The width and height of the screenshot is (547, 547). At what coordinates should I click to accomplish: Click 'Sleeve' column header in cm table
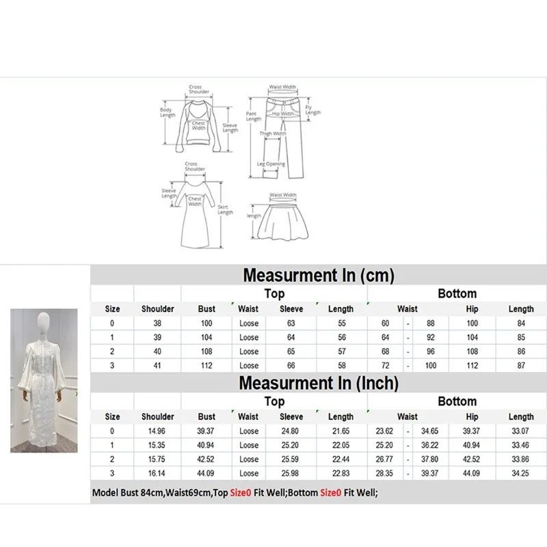click(291, 309)
